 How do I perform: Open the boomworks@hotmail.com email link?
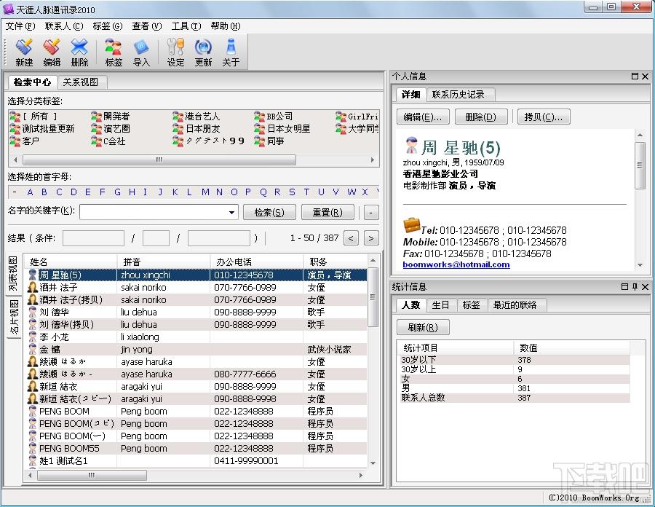pyautogui.click(x=456, y=264)
